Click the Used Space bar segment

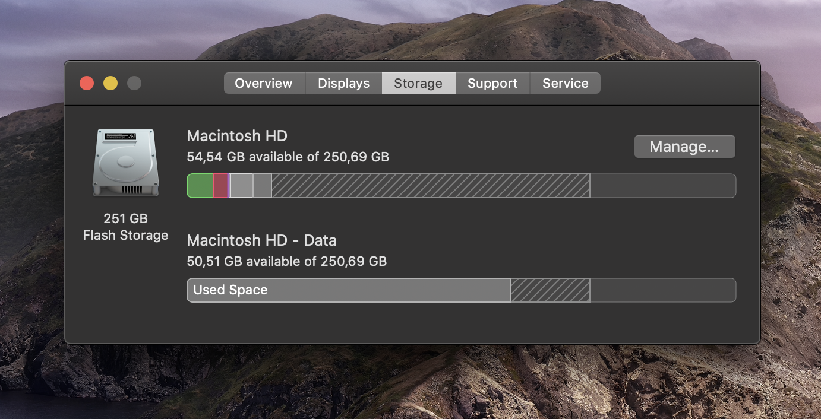pyautogui.click(x=349, y=290)
